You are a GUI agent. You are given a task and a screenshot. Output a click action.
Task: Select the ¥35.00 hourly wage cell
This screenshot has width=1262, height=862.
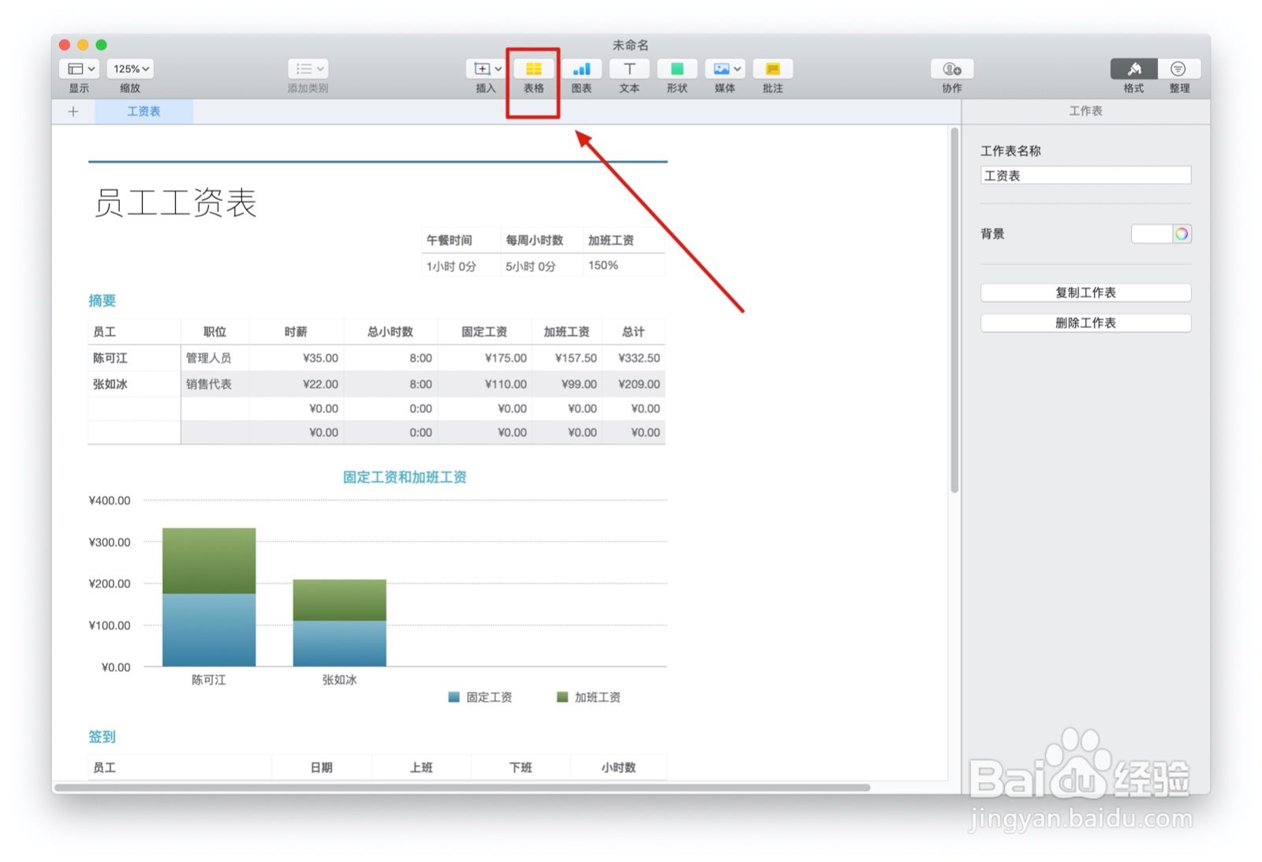[296, 358]
